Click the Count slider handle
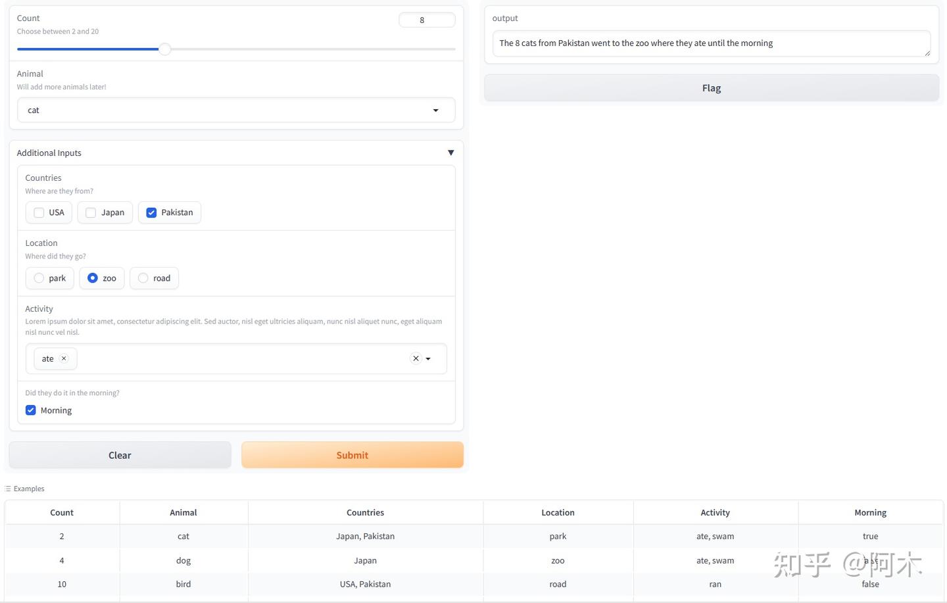This screenshot has height=603, width=947. click(165, 49)
